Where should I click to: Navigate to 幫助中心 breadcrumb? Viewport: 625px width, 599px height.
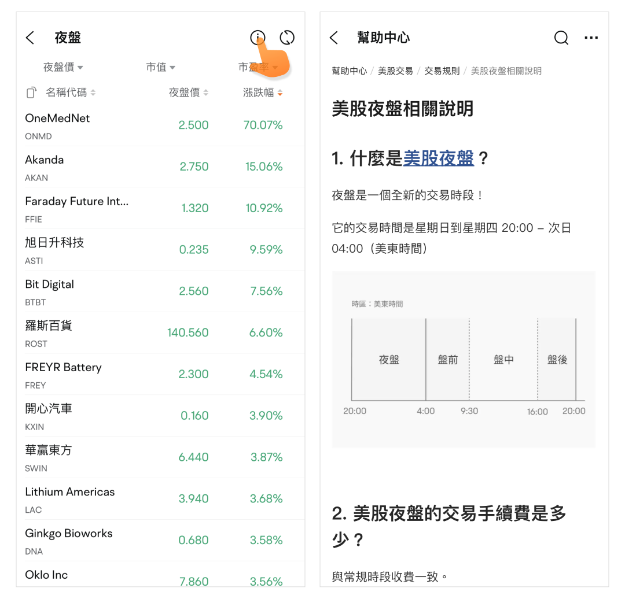click(349, 71)
